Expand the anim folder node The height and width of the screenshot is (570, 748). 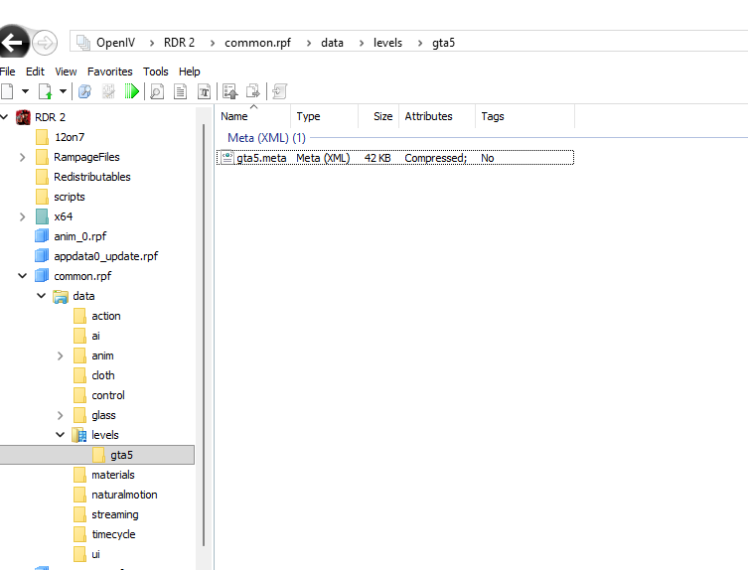[61, 356]
